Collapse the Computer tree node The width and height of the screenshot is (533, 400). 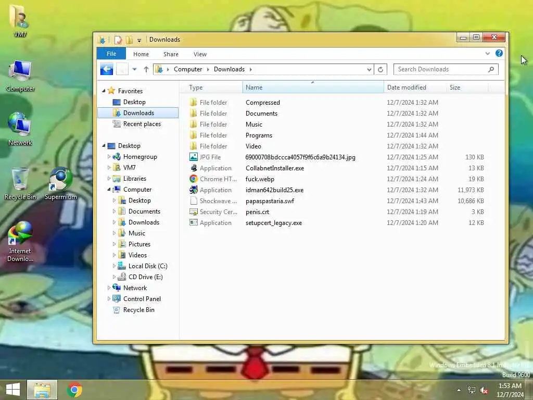point(109,190)
